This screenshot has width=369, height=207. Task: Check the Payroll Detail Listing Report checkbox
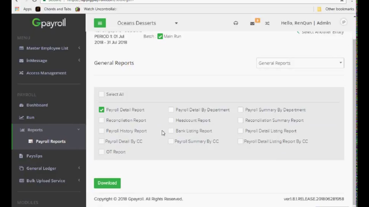coord(240,131)
